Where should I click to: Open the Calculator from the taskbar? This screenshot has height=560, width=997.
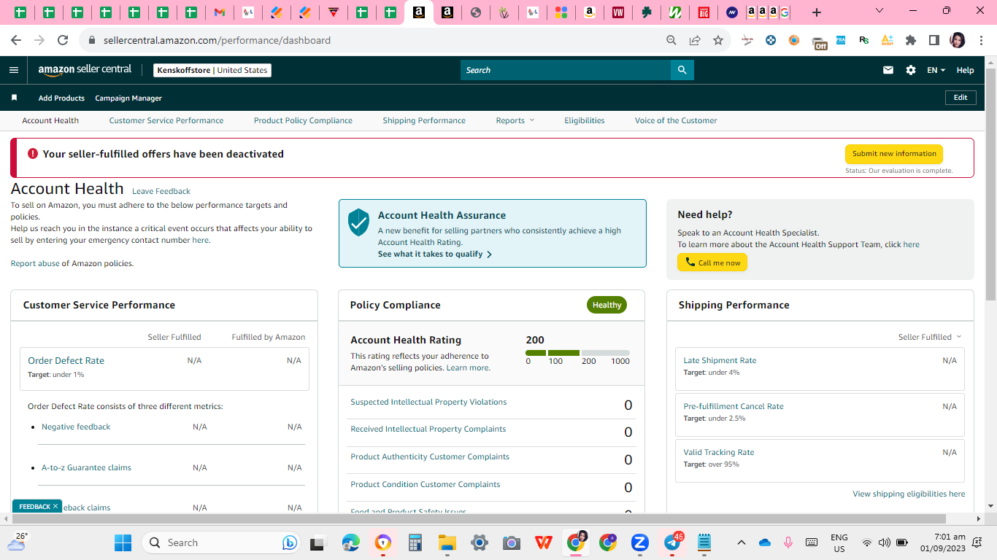tap(415, 542)
